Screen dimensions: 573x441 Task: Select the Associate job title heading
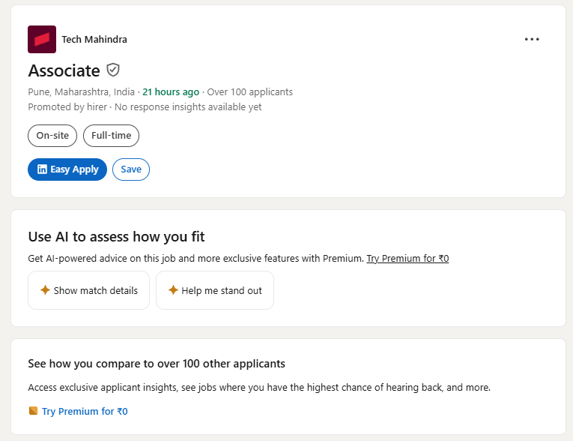click(x=64, y=70)
